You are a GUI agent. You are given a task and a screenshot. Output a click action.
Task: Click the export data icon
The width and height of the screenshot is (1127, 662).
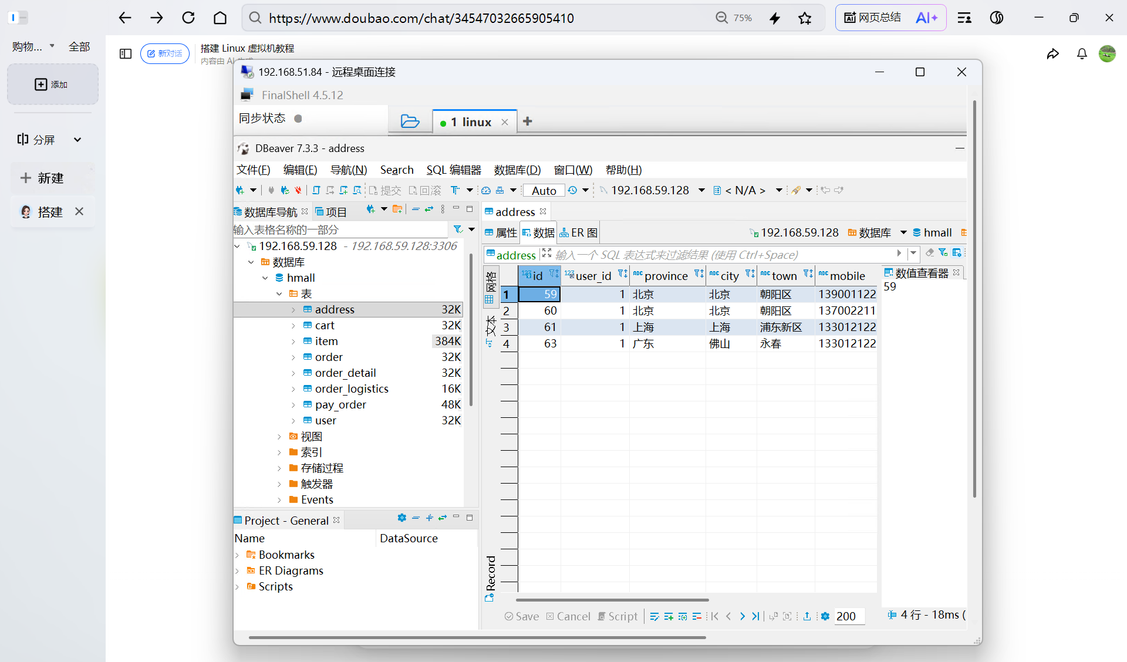pos(807,616)
